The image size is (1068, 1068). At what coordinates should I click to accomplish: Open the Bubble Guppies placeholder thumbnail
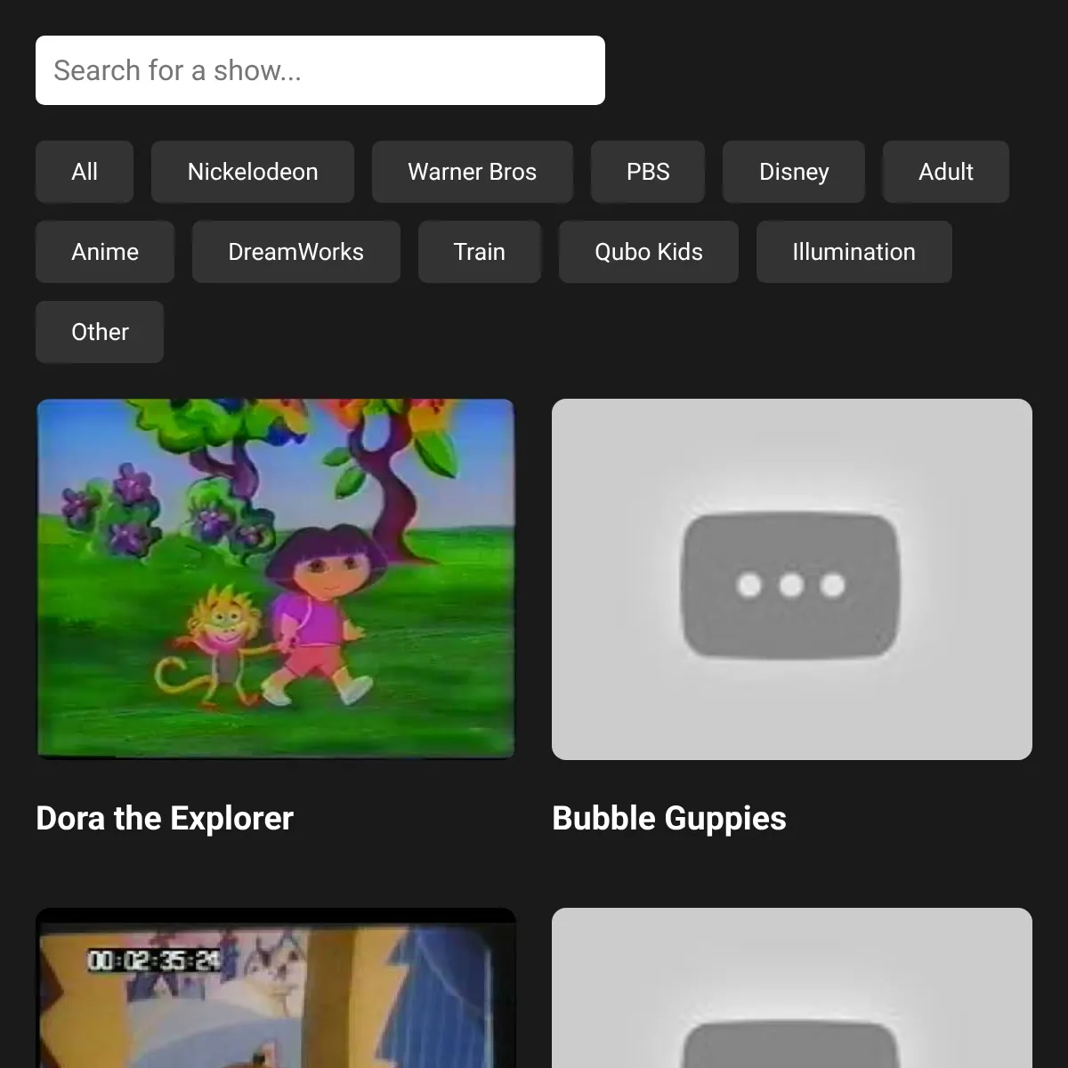coord(792,579)
